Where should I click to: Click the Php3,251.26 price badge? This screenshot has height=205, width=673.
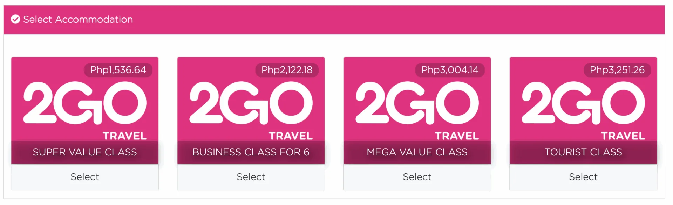click(x=617, y=70)
